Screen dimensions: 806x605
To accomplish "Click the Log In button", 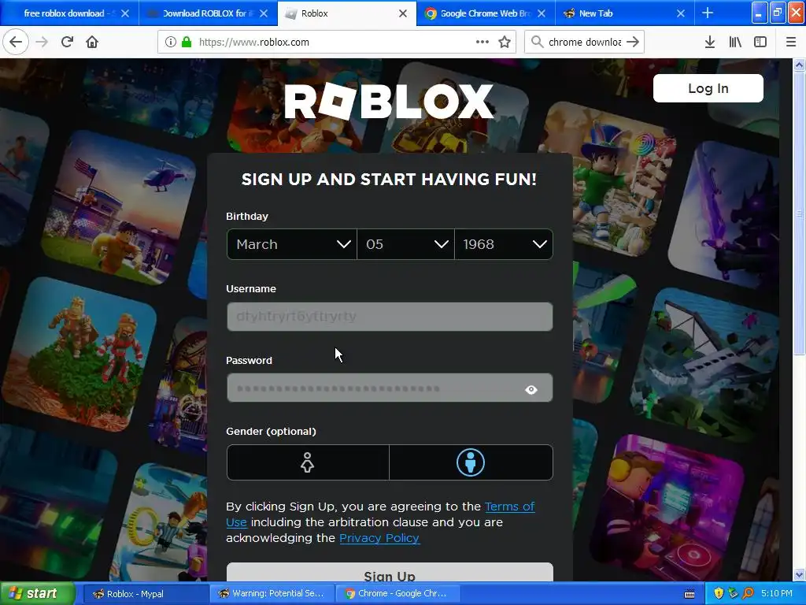I will [708, 88].
